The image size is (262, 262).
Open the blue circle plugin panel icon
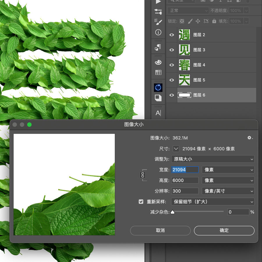(158, 87)
